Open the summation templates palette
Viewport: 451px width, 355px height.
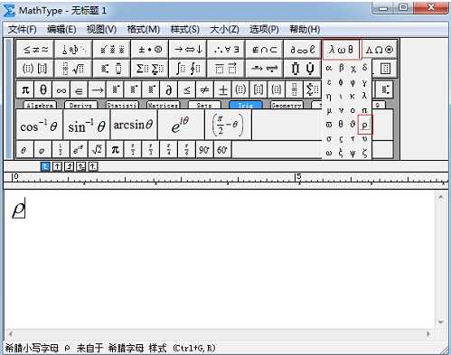coord(150,69)
